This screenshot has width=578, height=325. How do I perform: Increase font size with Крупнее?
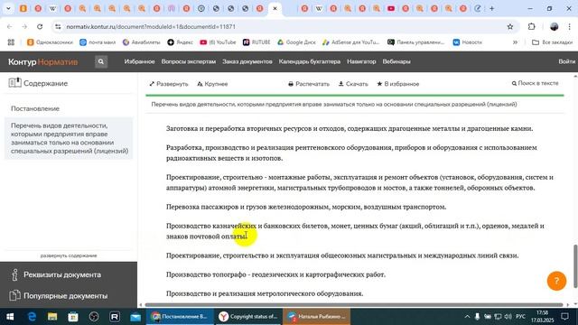[212, 84]
